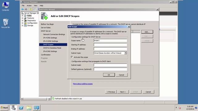This screenshot has height=111, width=198.
Task: Expand the Roles tree node
Action: [23, 16]
